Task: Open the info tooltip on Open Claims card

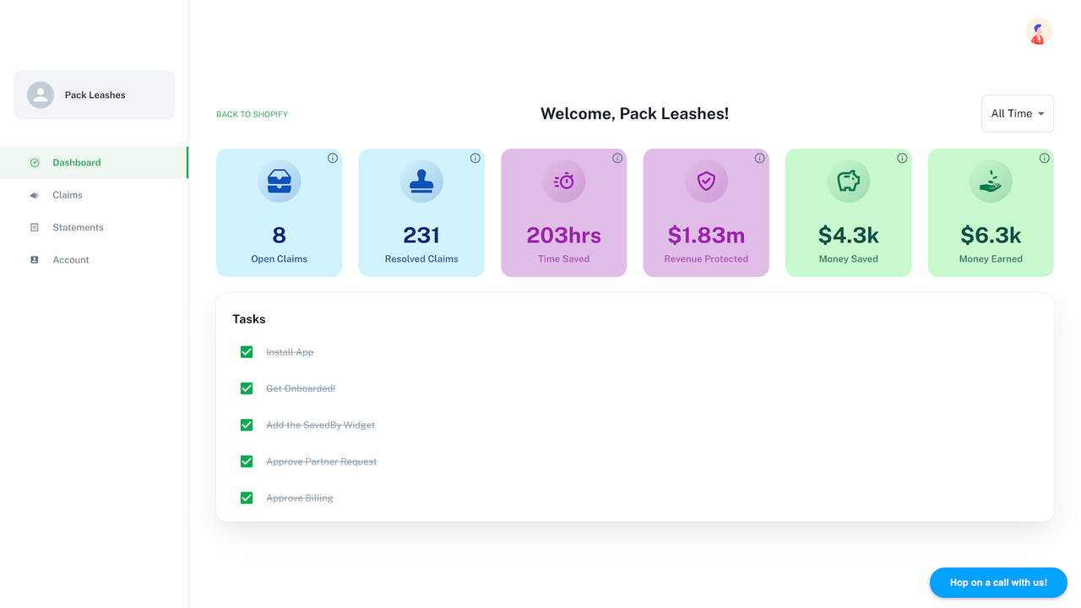Action: coord(332,157)
